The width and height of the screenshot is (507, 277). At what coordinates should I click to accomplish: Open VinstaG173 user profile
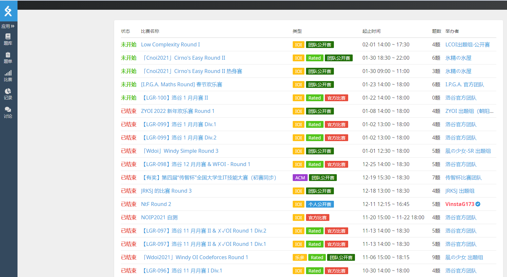coord(460,204)
